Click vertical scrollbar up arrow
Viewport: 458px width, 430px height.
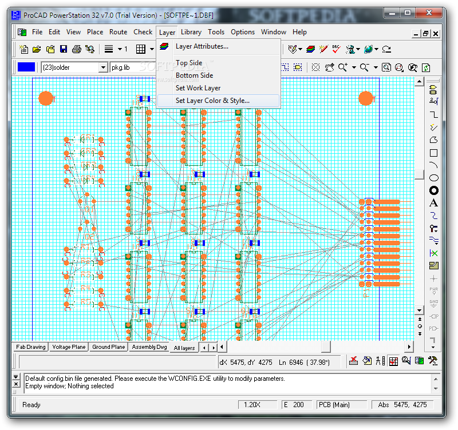[420, 82]
